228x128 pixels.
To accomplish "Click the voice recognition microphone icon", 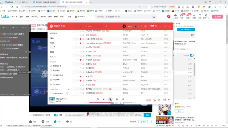I will (x=107, y=26).
